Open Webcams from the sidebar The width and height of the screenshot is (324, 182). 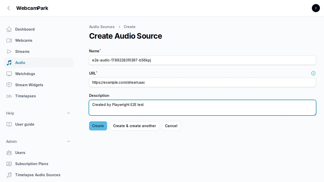tap(38, 40)
